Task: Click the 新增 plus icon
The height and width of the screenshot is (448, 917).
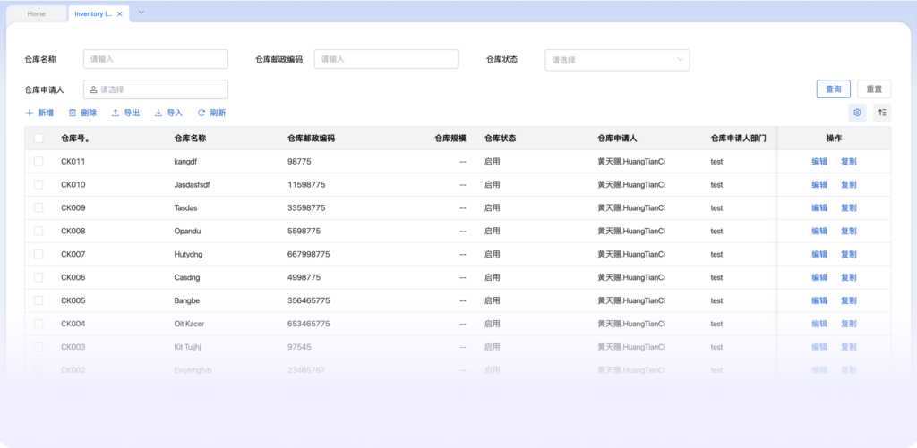Action: 30,113
